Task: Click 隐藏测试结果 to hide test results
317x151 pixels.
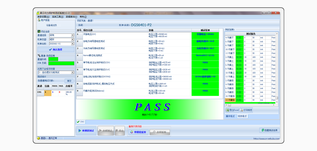Action: tap(269, 130)
